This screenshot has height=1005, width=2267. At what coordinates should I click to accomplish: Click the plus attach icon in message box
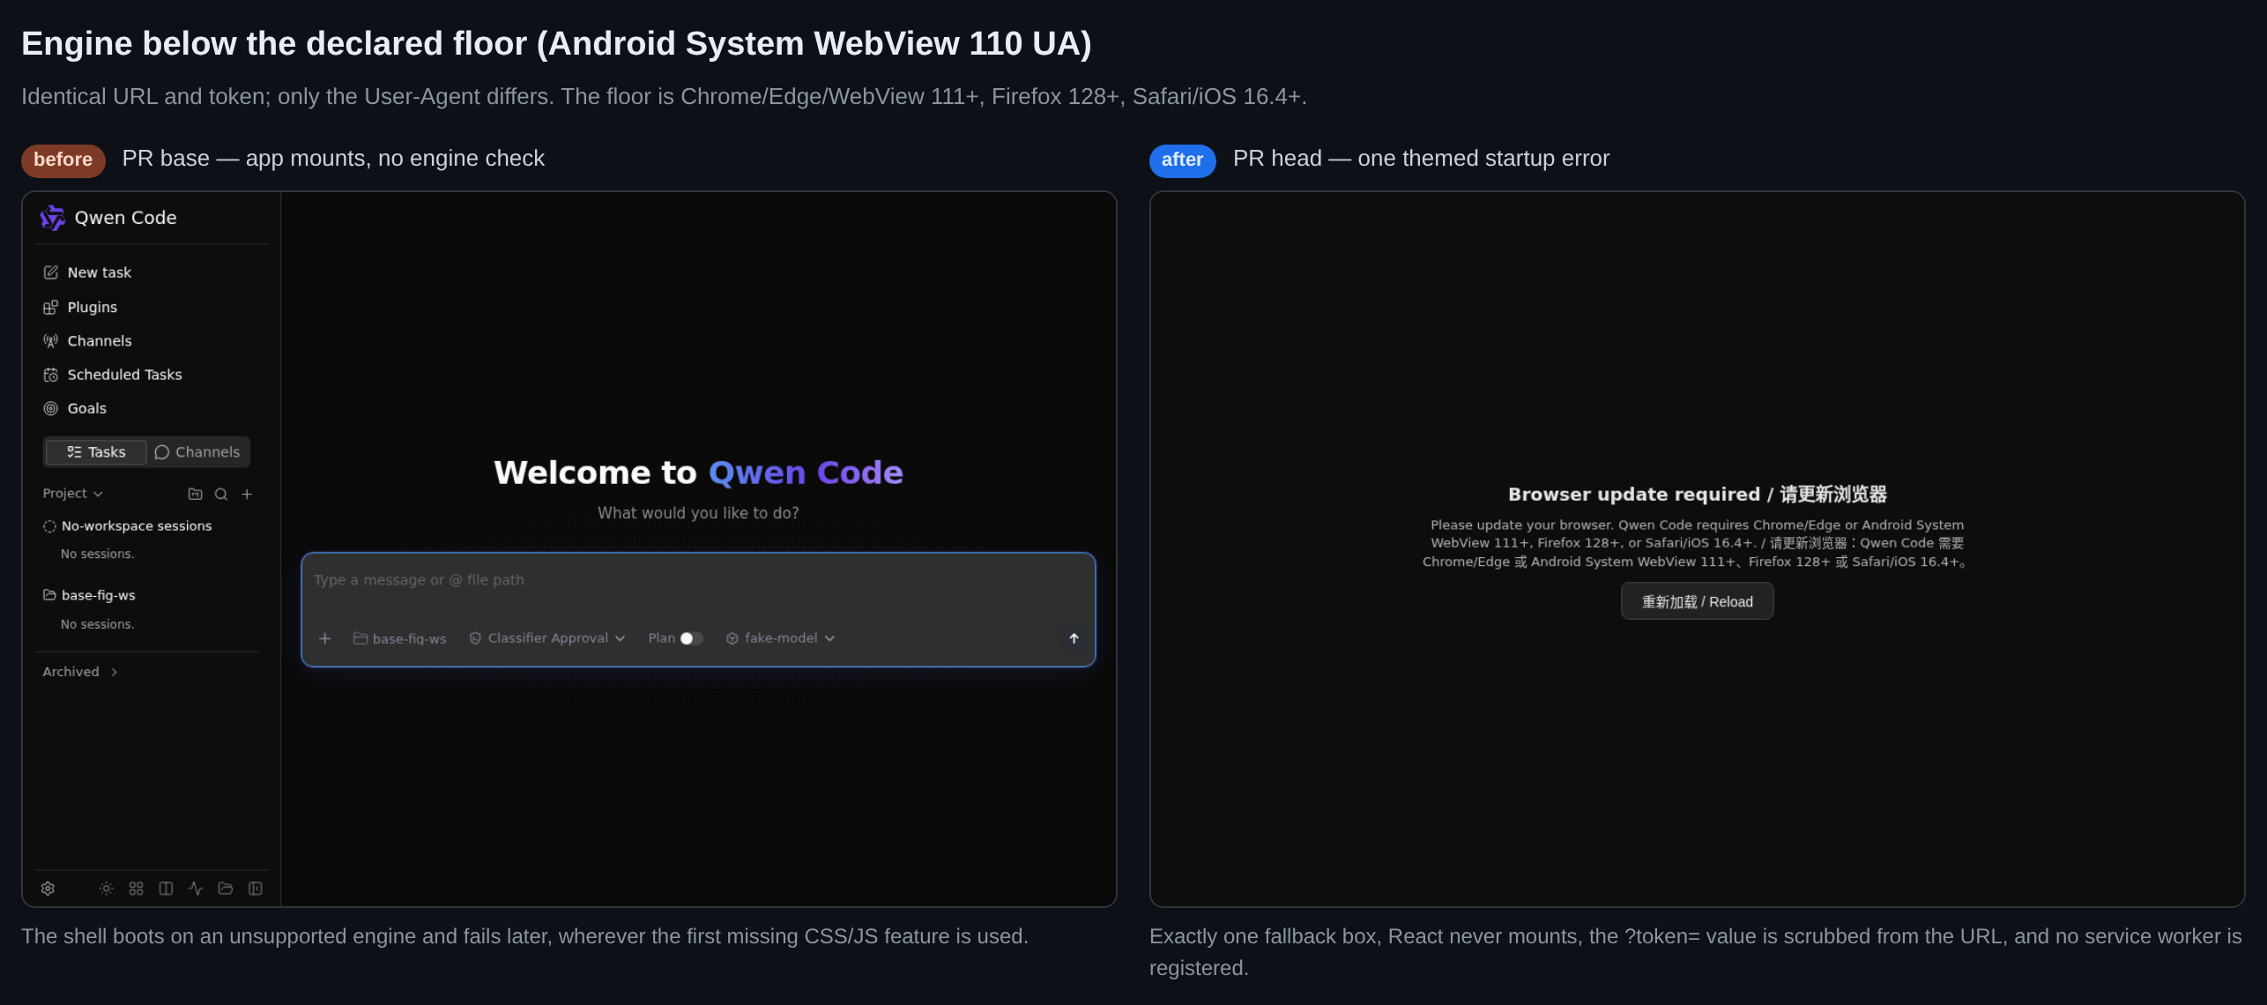(x=325, y=638)
